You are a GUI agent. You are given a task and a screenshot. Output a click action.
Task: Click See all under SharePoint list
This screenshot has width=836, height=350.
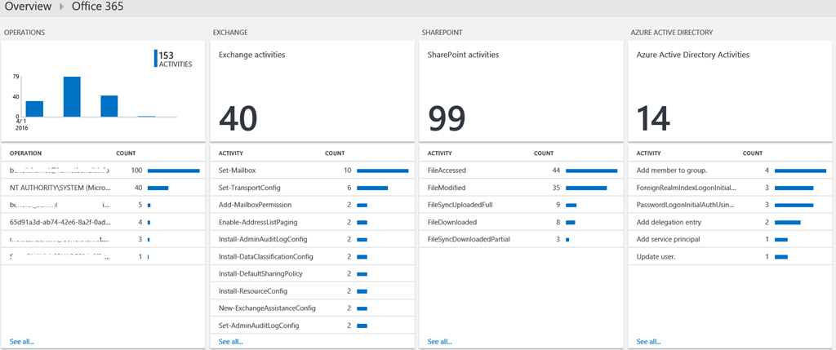pyautogui.click(x=440, y=341)
